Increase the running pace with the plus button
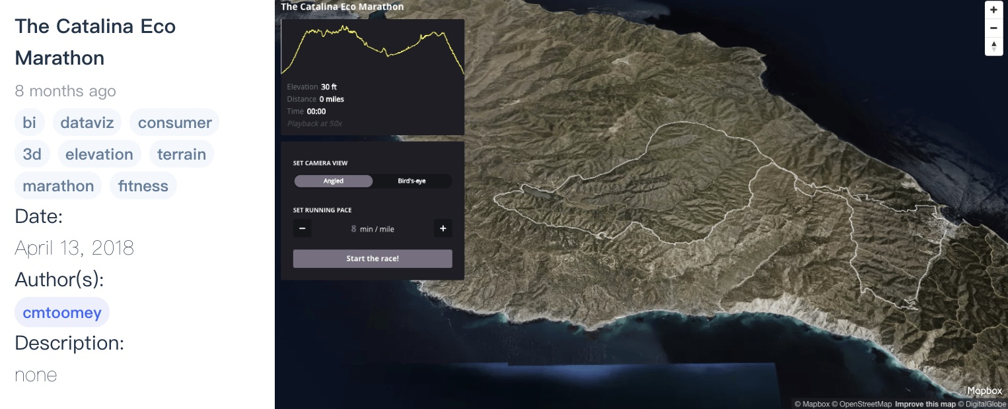 tap(443, 228)
